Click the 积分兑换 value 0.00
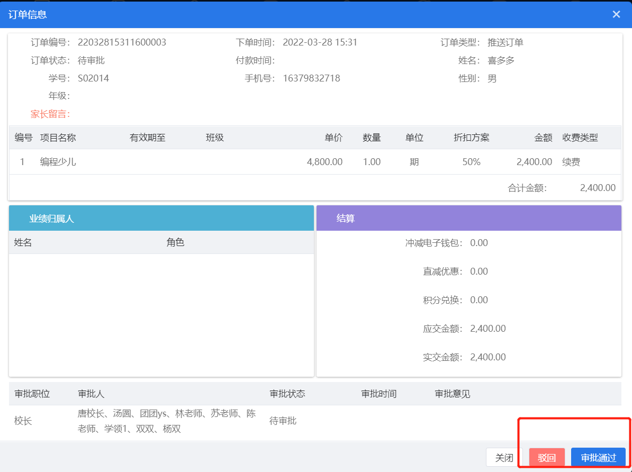The width and height of the screenshot is (632, 472). (479, 300)
